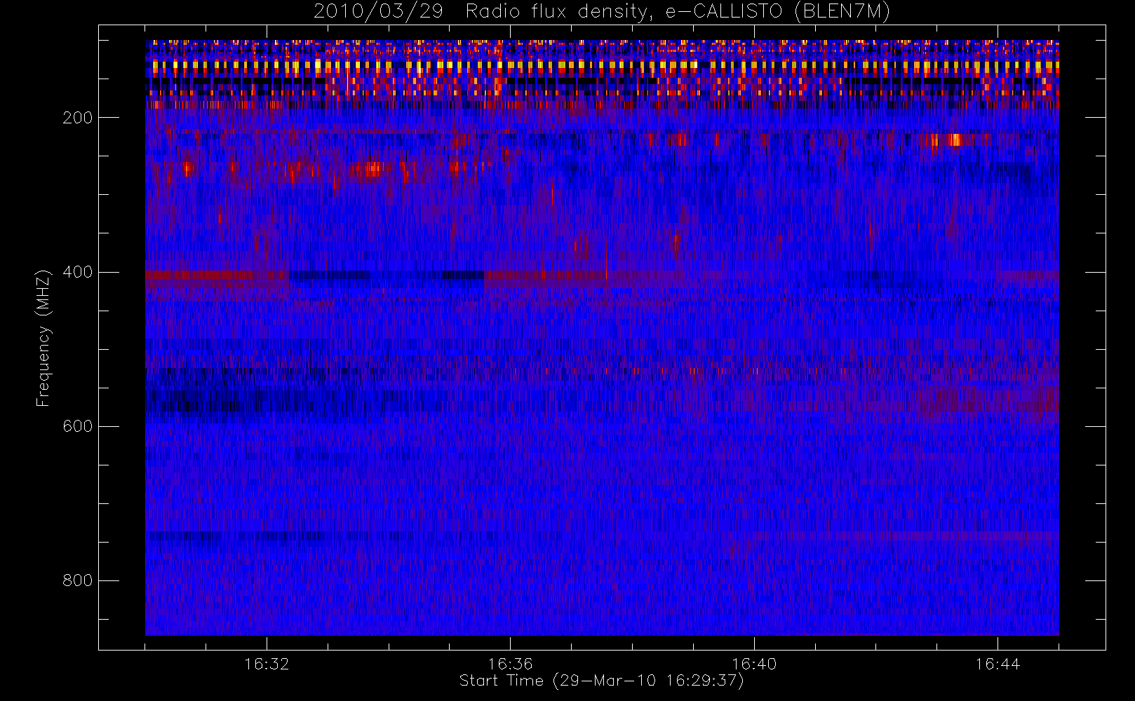
Task: Click the 400 frequency tick label
Action: pyautogui.click(x=77, y=272)
